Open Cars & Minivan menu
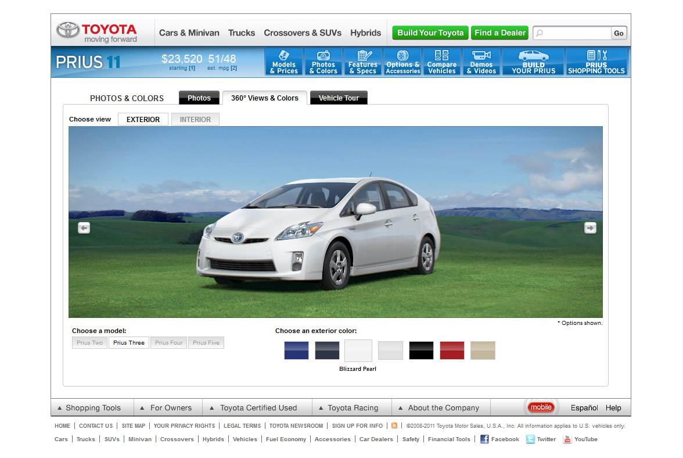 click(189, 33)
